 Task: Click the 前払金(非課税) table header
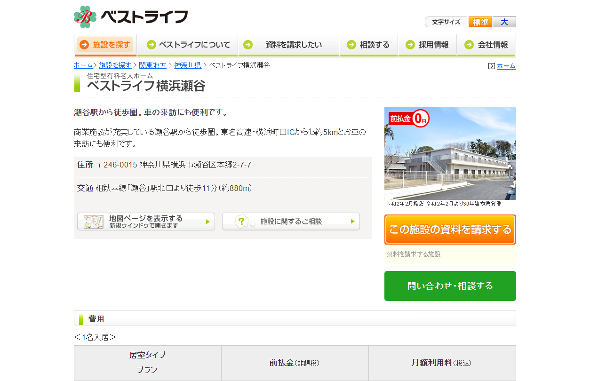pyautogui.click(x=295, y=363)
